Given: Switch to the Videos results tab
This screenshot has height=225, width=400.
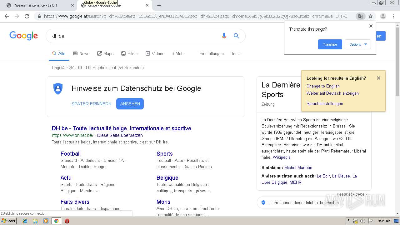Looking at the screenshot, I should pyautogui.click(x=155, y=53).
